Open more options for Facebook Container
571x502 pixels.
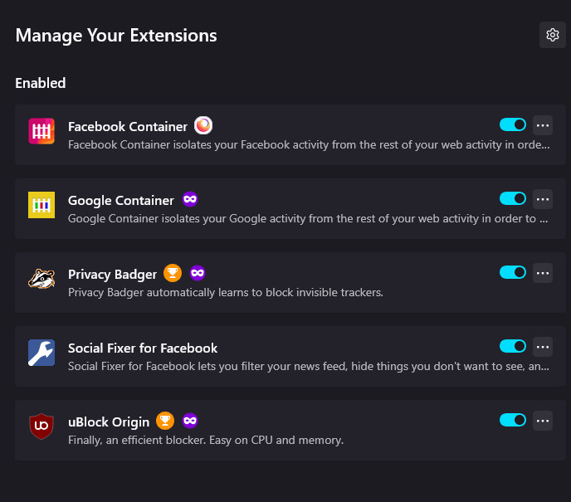tap(543, 125)
